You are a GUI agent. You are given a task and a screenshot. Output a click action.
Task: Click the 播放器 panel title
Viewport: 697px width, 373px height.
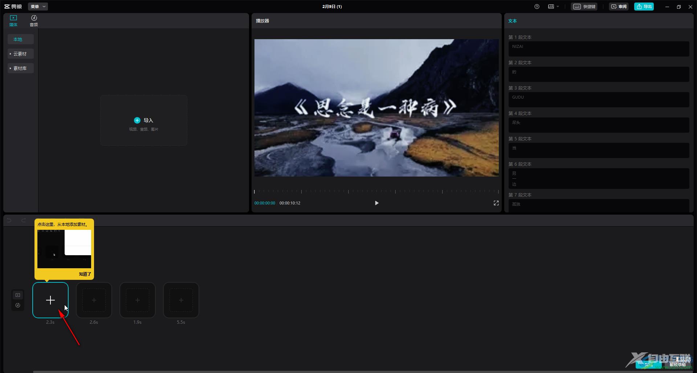click(x=262, y=21)
